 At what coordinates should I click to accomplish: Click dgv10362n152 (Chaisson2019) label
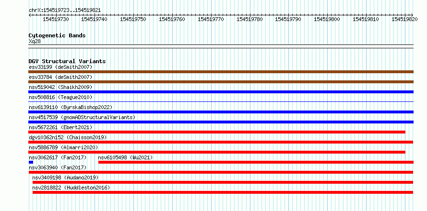pos(68,137)
